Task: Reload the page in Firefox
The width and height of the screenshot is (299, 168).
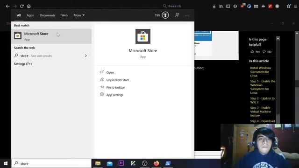Action: coord(22,6)
